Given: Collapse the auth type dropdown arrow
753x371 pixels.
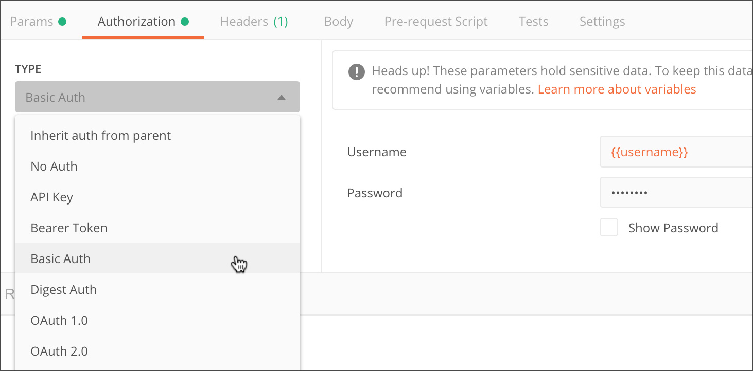Looking at the screenshot, I should (282, 97).
